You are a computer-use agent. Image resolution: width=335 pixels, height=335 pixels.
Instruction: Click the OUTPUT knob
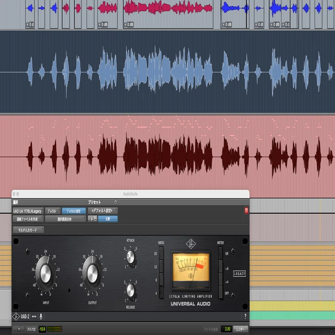pyautogui.click(x=93, y=274)
